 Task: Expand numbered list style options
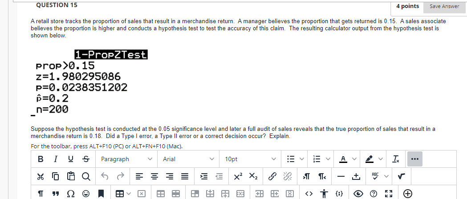coord(328,159)
